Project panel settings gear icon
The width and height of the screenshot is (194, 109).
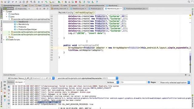click(44, 9)
